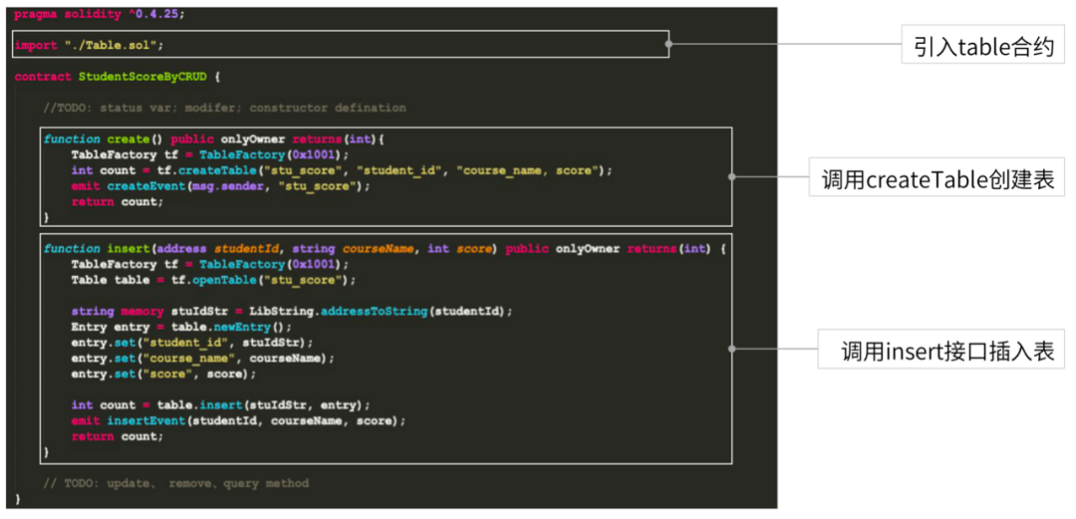The height and width of the screenshot is (519, 1076).
Task: Click the table.insert(stuIdStr, entry) line
Action: [220, 405]
